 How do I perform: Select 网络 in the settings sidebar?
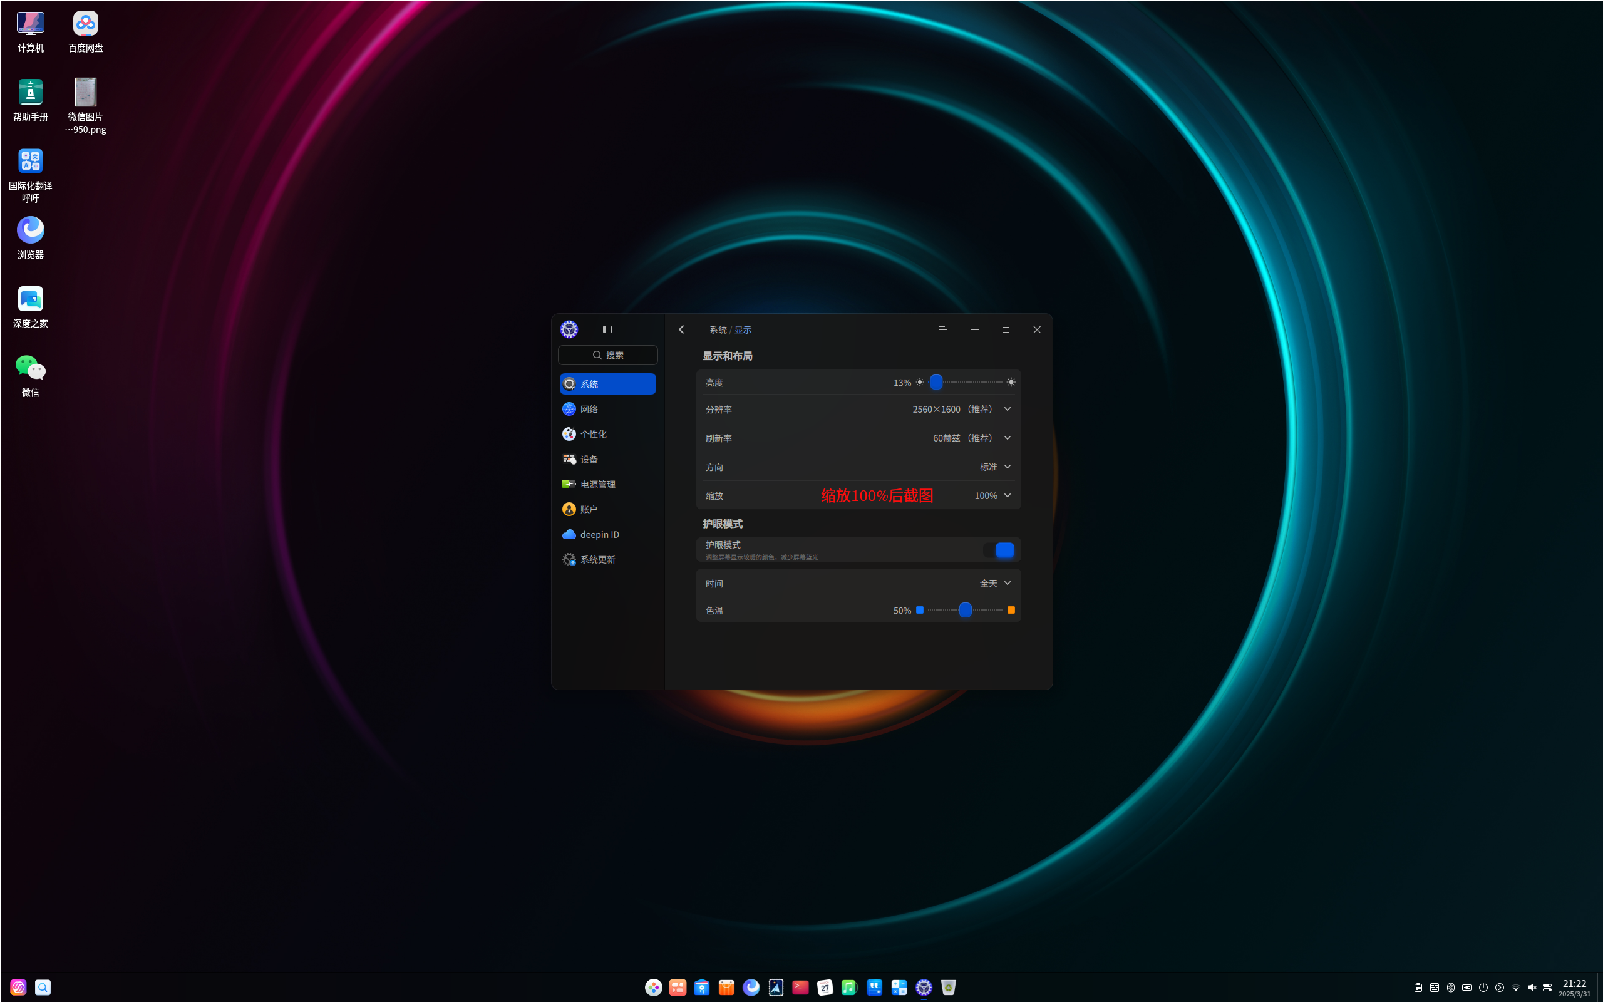click(607, 409)
